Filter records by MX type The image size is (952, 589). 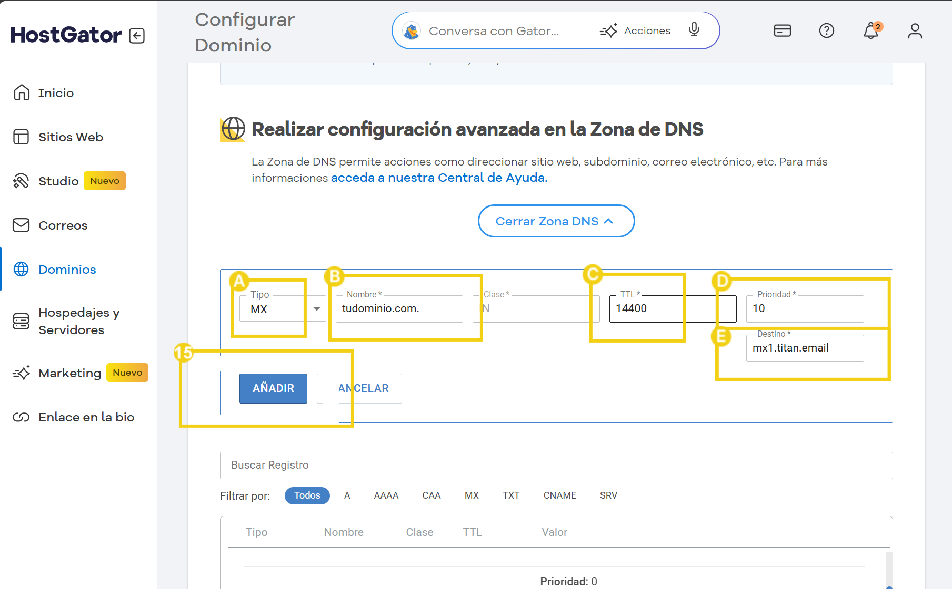[472, 495]
